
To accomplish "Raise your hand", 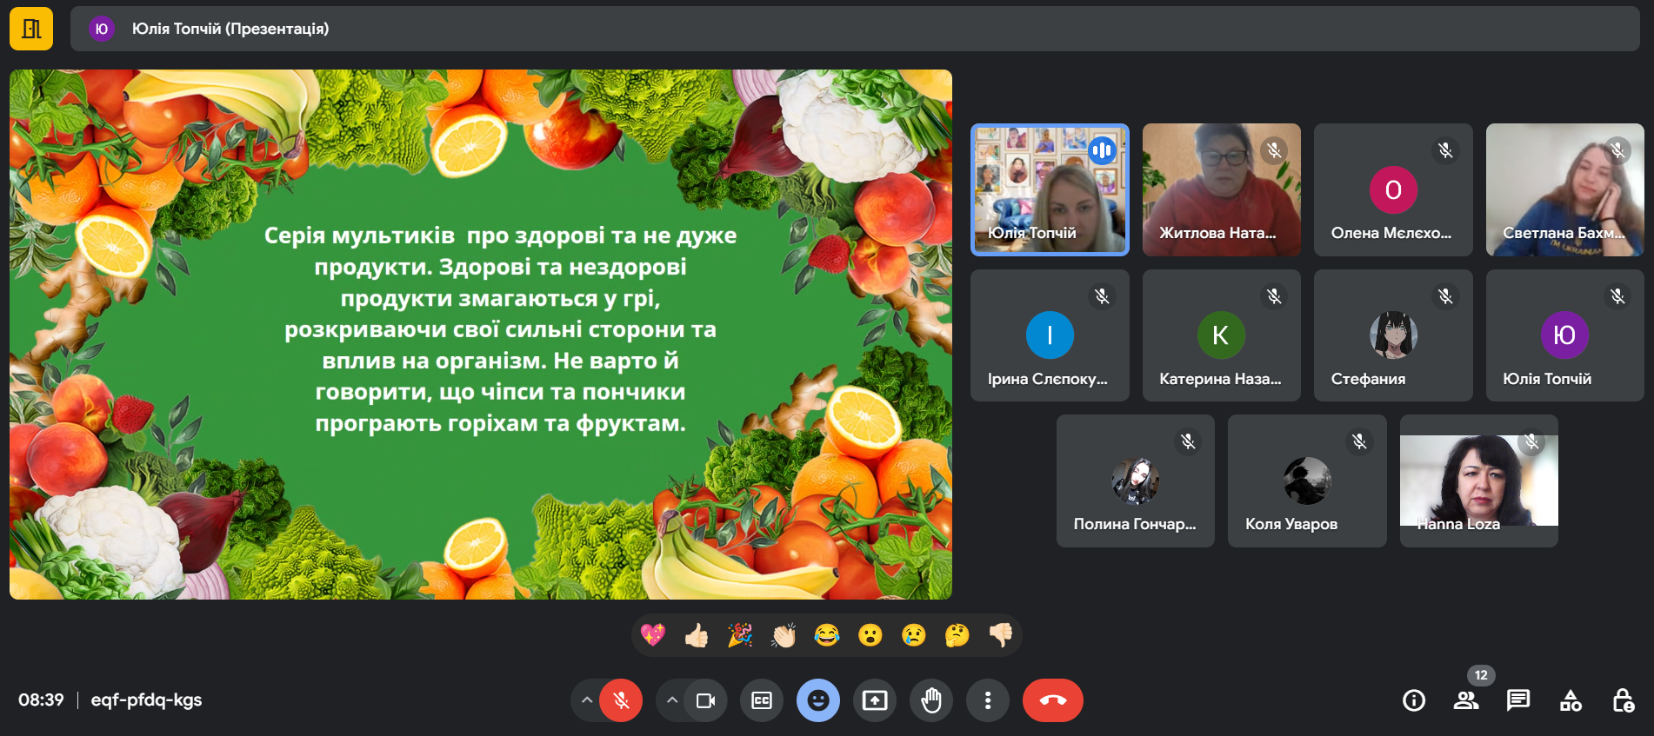I will click(x=931, y=700).
